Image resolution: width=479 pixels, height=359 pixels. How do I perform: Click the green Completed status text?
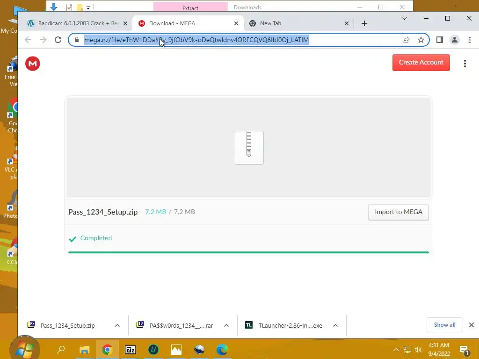(96, 238)
